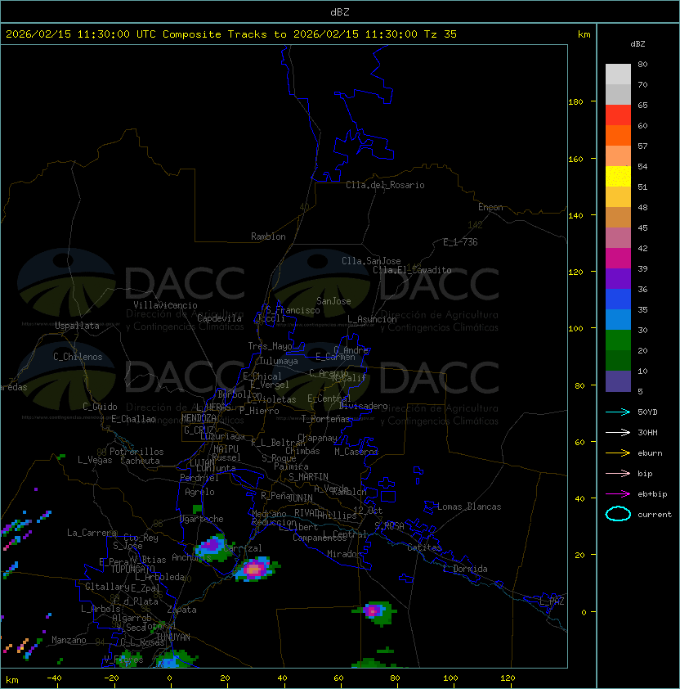The height and width of the screenshot is (689, 680).
Task: Pick the purple legend swatch between 39 and 36
Action: tap(618, 278)
